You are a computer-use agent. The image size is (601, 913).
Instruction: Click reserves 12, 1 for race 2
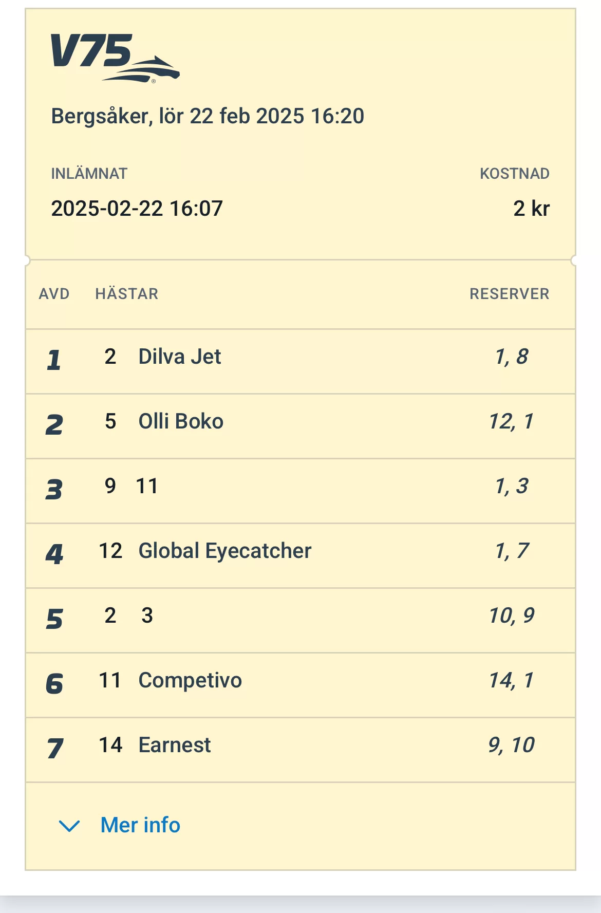click(x=511, y=421)
